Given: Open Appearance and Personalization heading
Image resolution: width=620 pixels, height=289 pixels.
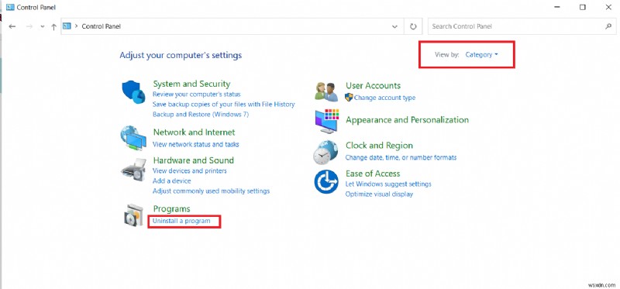Looking at the screenshot, I should 408,120.
